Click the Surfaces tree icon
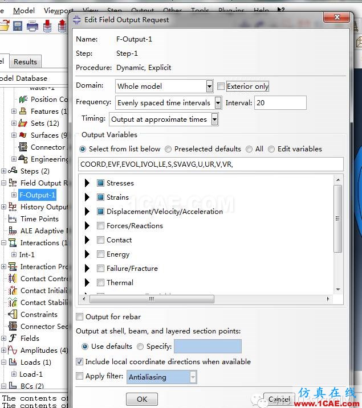 pos(23,135)
